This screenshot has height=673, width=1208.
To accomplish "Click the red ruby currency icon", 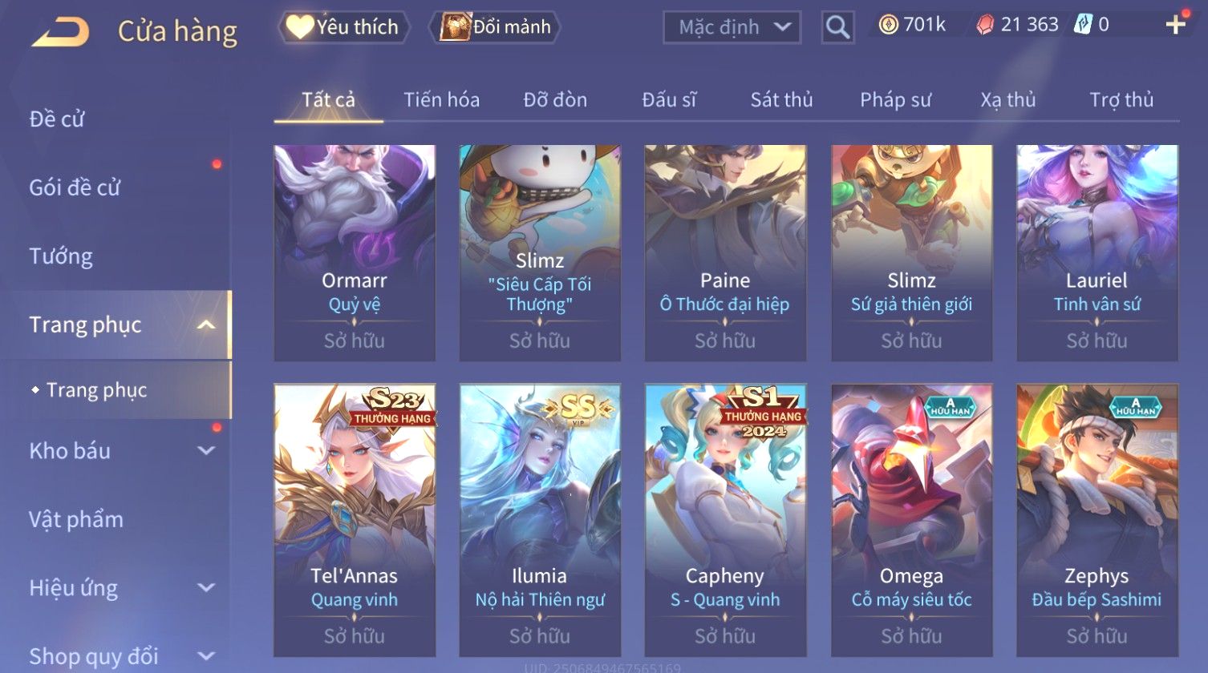I will click(985, 25).
